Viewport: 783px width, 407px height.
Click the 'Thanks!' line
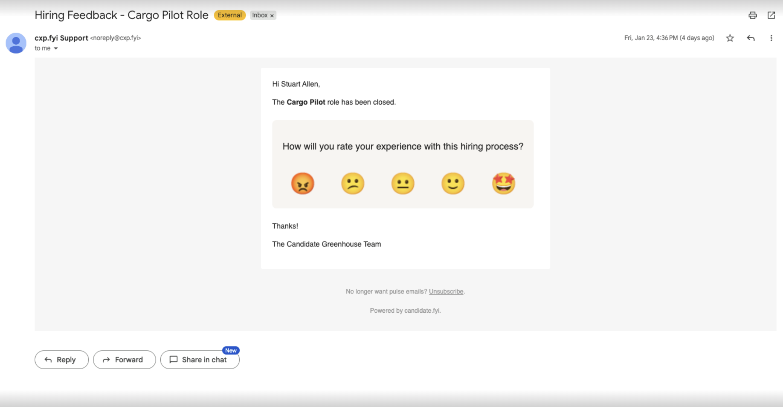[x=285, y=226]
